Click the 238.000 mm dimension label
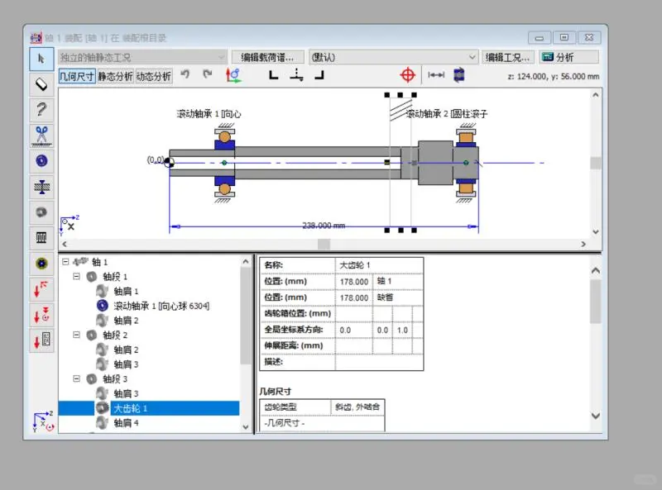This screenshot has height=490, width=662. (324, 226)
